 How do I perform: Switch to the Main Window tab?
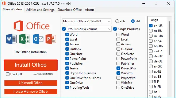[x=12, y=9]
